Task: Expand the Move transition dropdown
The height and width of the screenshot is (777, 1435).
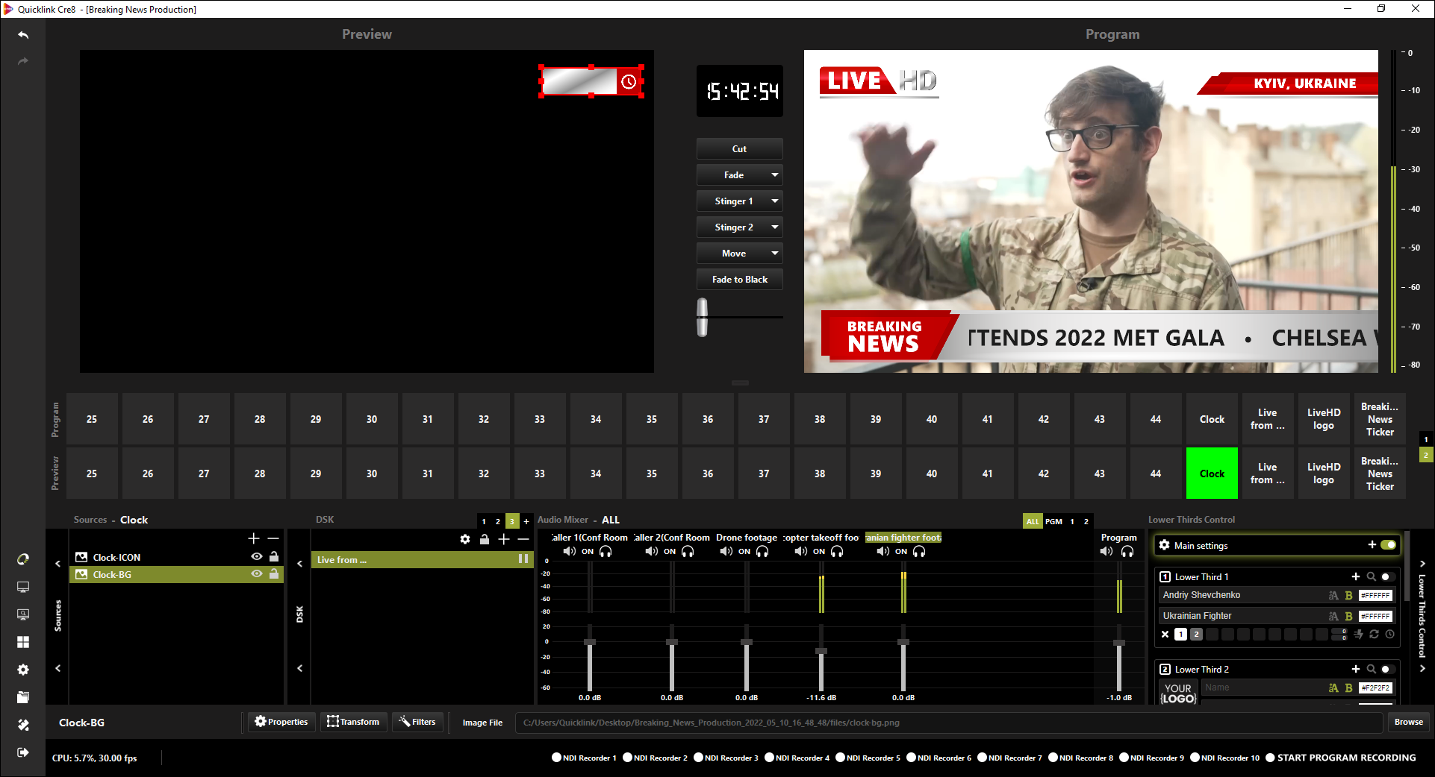Action: coord(774,254)
